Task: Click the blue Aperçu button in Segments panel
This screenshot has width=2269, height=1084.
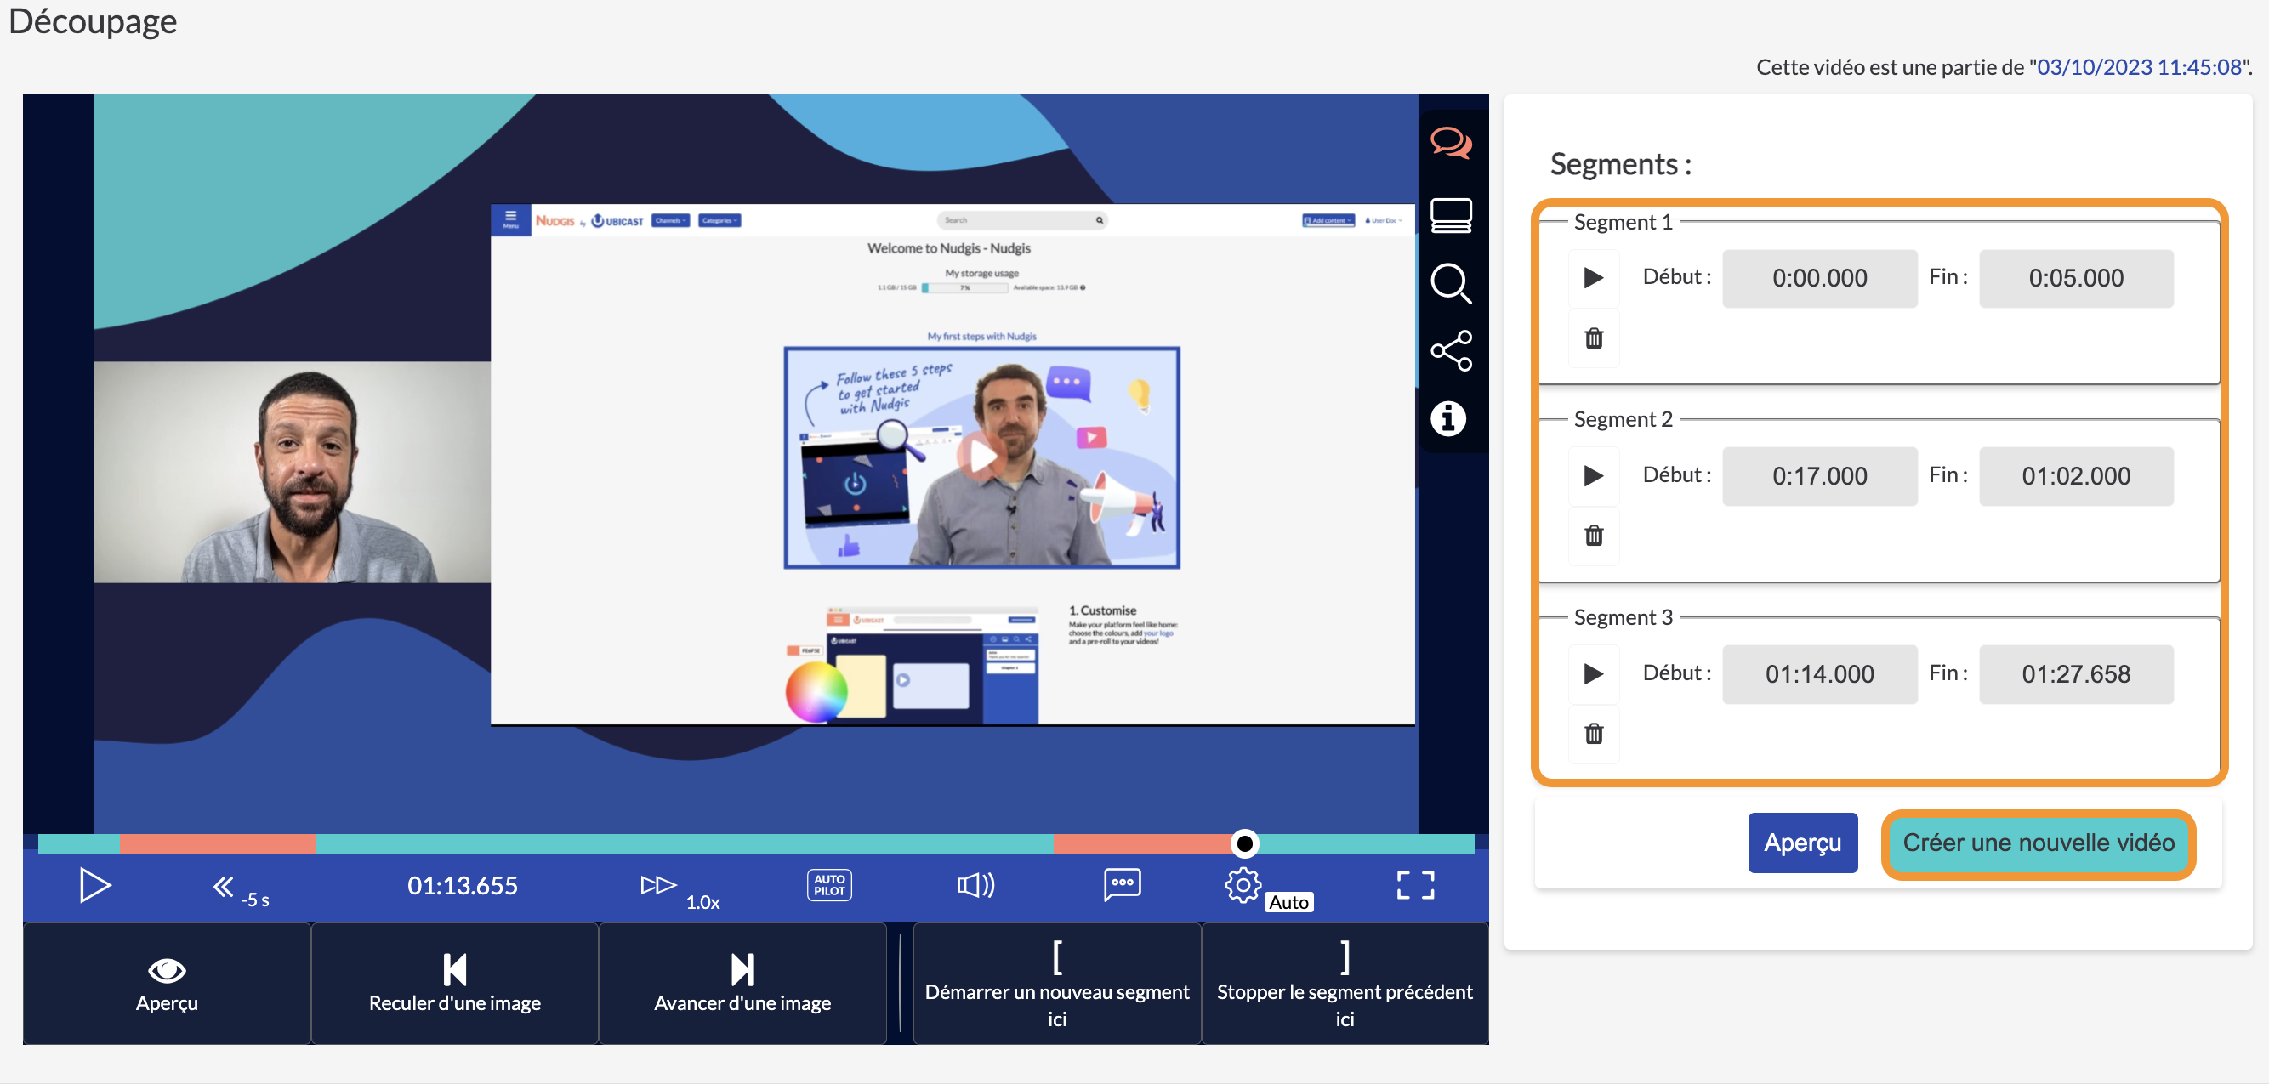Action: (x=1802, y=843)
